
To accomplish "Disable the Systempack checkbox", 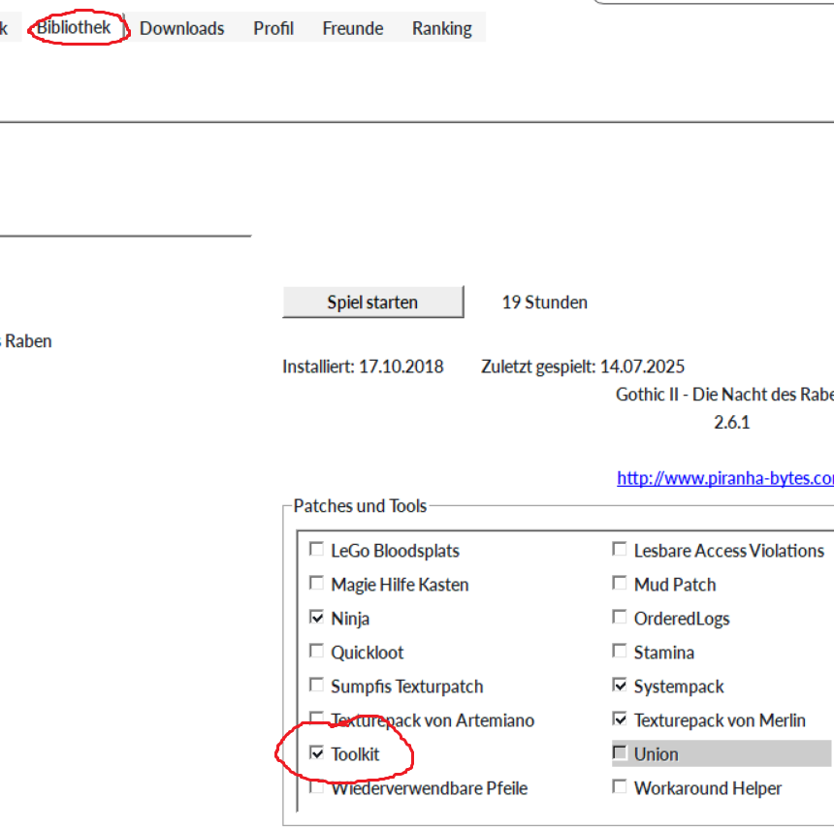I will [x=619, y=686].
